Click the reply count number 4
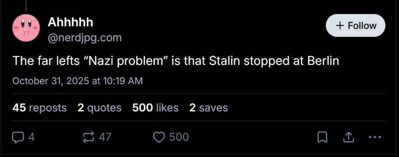The height and width of the screenshot is (157, 399). (31, 138)
